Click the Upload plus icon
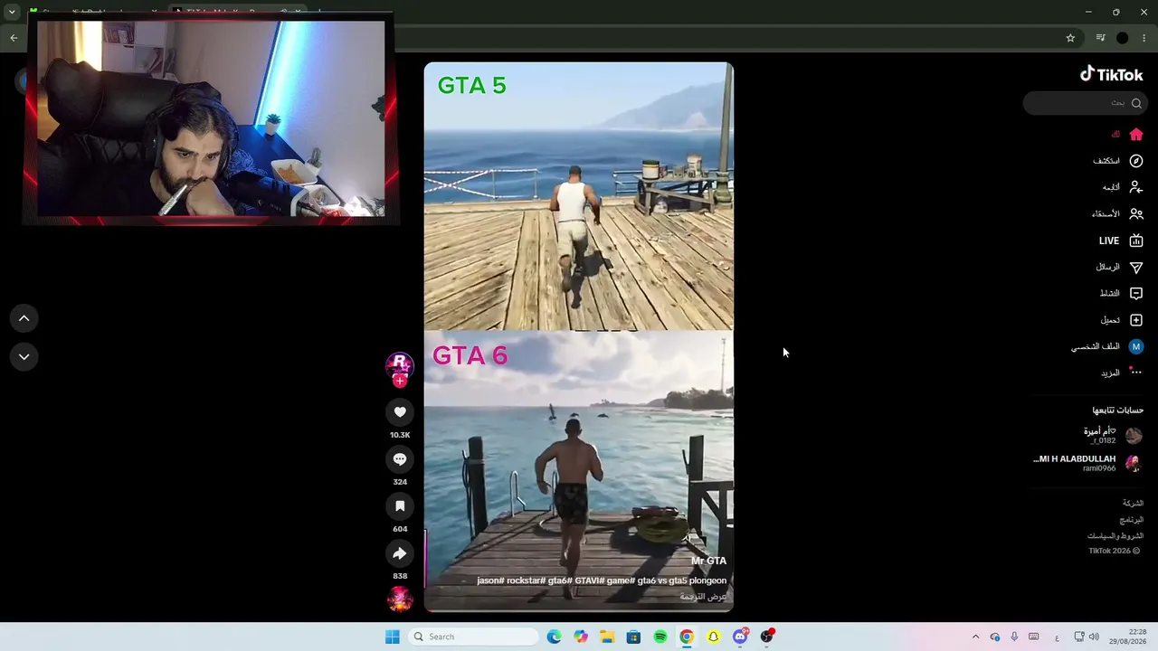 click(1136, 320)
